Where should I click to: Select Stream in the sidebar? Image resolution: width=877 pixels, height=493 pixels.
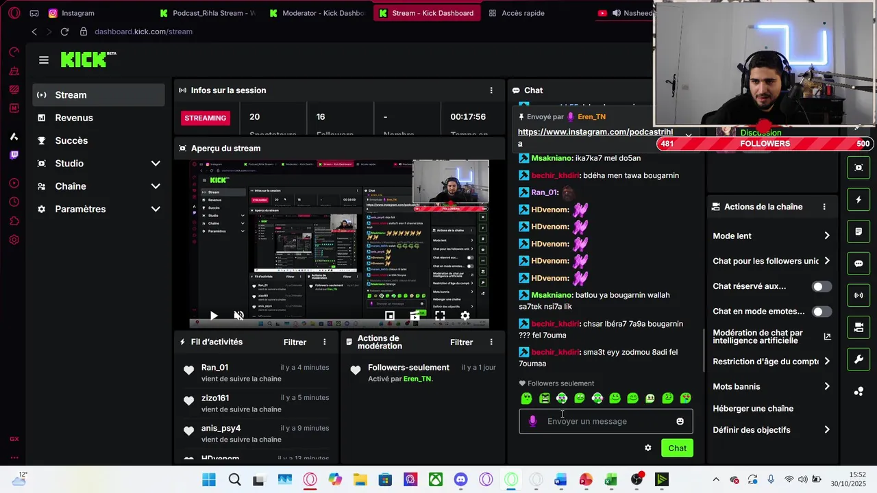(99, 94)
